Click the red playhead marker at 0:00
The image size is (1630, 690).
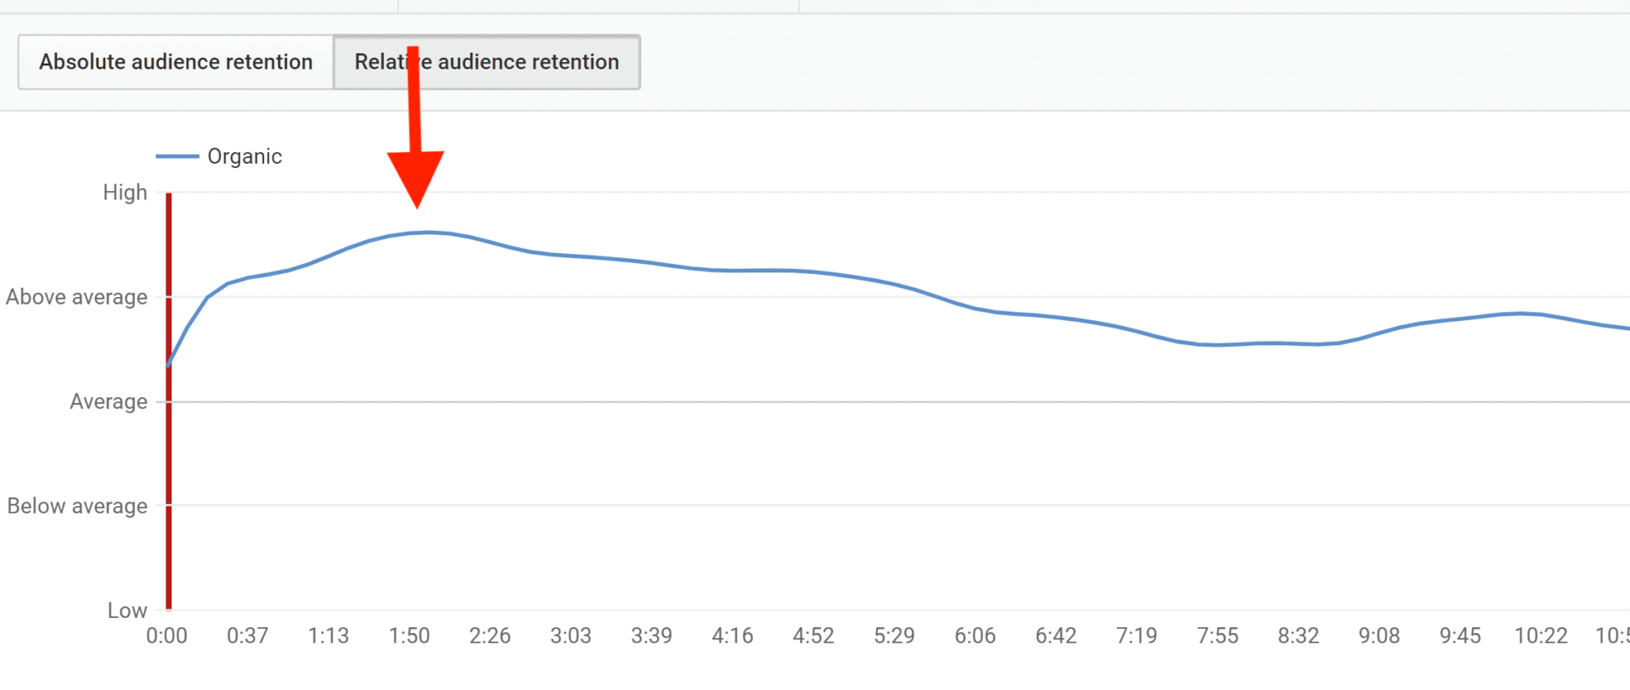pyautogui.click(x=168, y=399)
